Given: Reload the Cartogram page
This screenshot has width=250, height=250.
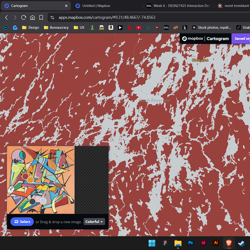Looking at the screenshot, I should [24, 17].
